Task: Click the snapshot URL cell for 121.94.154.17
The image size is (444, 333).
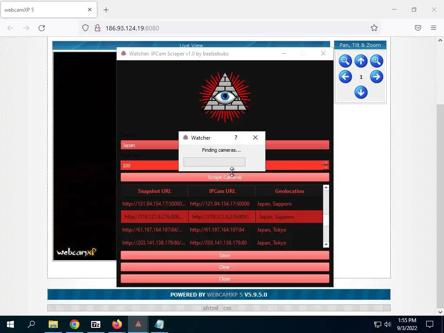Action: click(154, 204)
